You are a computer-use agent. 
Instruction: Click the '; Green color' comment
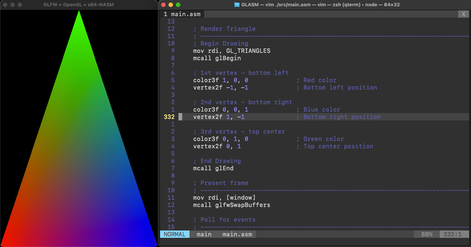(320, 139)
